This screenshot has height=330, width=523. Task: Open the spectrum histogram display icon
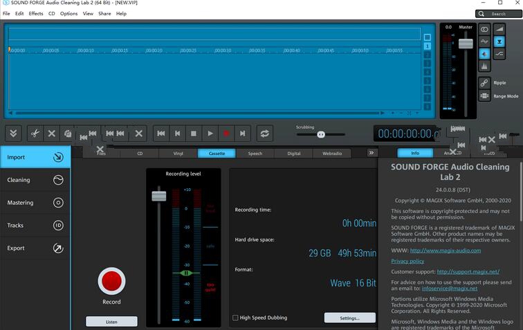point(484,66)
